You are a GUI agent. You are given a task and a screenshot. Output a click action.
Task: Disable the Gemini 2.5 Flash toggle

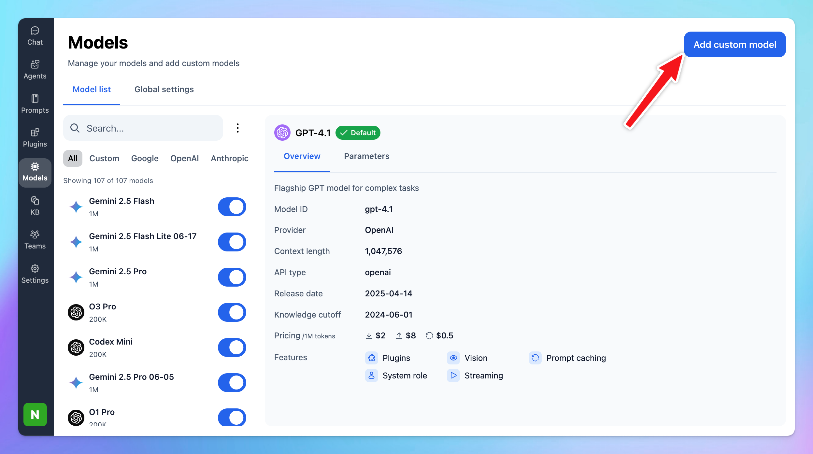click(232, 207)
